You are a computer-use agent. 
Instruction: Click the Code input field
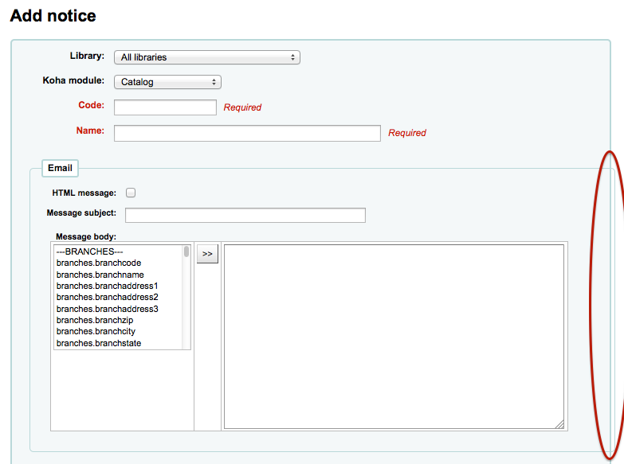tap(165, 107)
